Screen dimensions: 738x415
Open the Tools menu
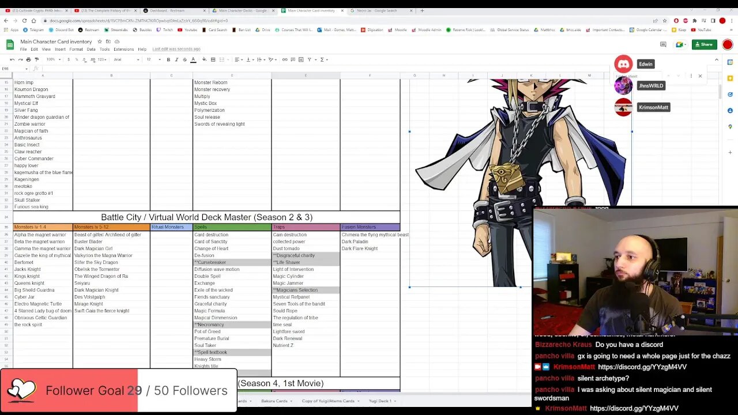pyautogui.click(x=104, y=49)
